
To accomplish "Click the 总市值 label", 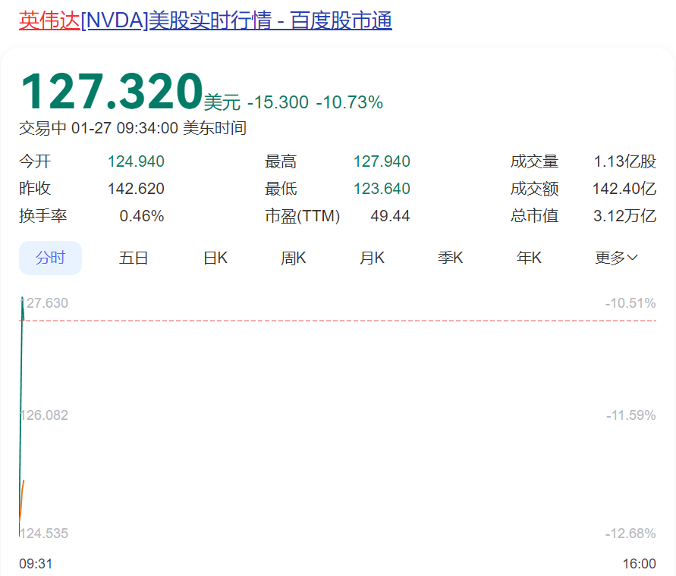I will coord(535,216).
